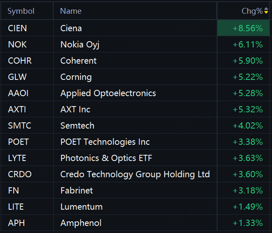Click the highlighted +8.56% change cell
This screenshot has width=272, height=233.
coord(243,28)
